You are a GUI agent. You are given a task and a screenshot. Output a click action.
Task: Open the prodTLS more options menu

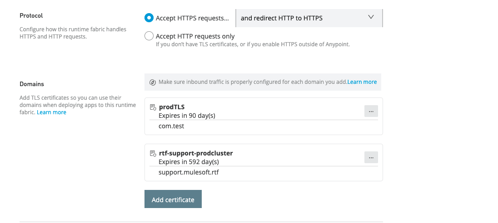(371, 111)
